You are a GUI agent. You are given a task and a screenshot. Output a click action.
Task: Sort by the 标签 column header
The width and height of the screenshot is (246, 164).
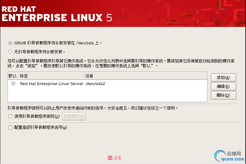click(x=51, y=76)
